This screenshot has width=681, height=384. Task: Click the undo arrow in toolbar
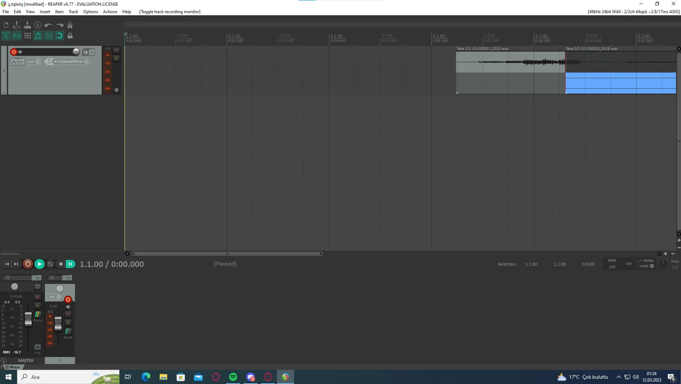tap(48, 25)
